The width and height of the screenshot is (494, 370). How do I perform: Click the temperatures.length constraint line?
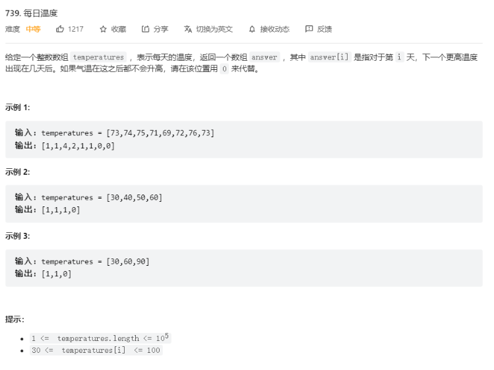100,338
